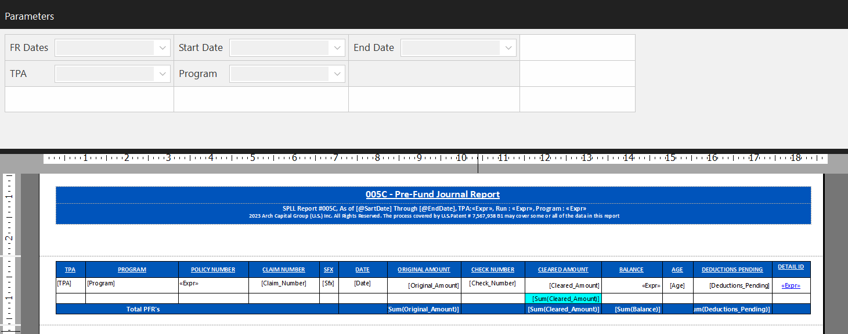Select the [Original_Amount] data cell
The image size is (848, 334).
click(424, 285)
